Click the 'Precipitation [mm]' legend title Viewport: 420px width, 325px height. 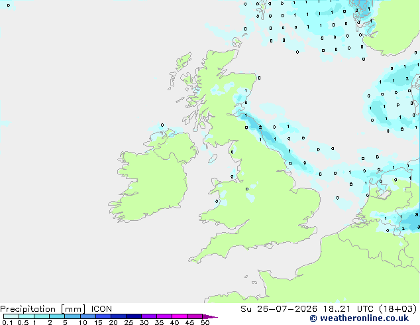click(43, 309)
